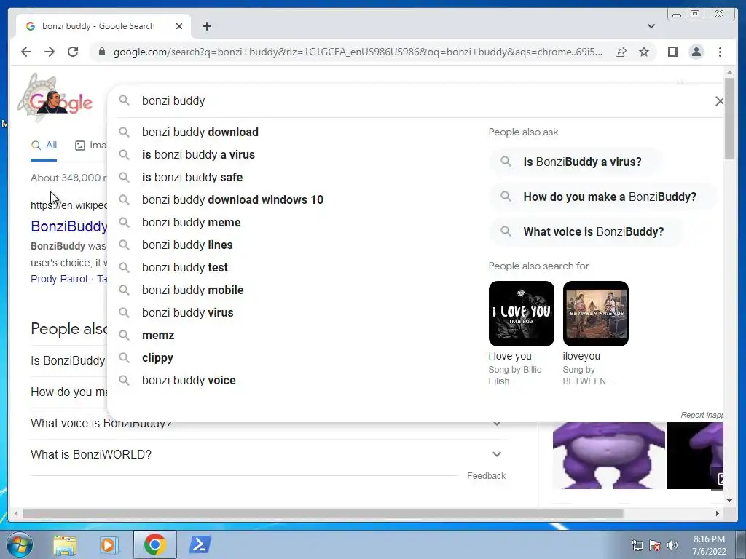Click the scroll down arrow
Viewport: 746px width, 559px height.
click(729, 500)
